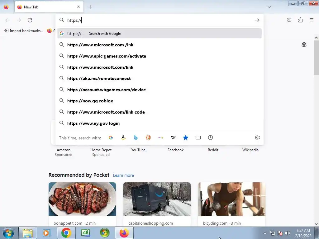Close the New Tab tab
The width and height of the screenshot is (319, 239).
[79, 7]
